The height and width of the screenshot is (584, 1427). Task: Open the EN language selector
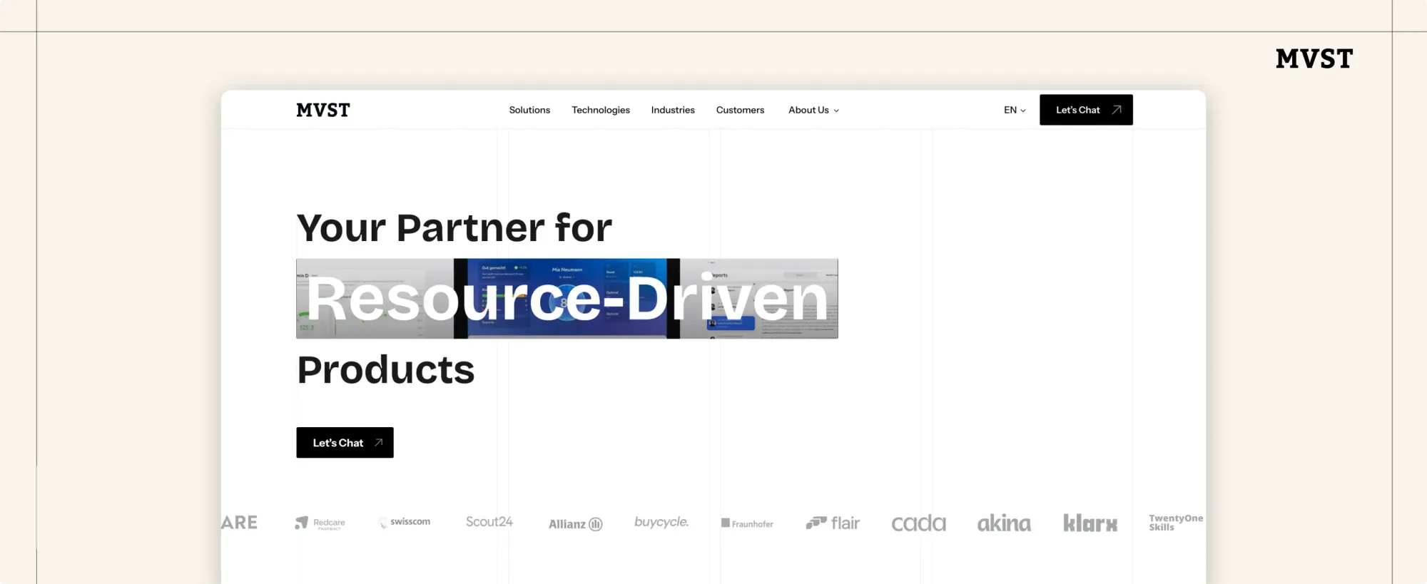pyautogui.click(x=1015, y=110)
